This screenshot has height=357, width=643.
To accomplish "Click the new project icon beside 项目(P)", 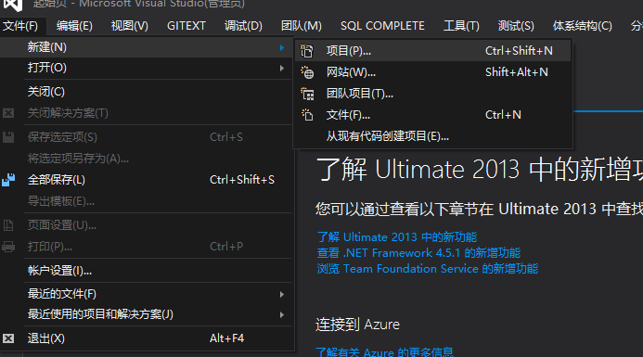I will coord(307,51).
